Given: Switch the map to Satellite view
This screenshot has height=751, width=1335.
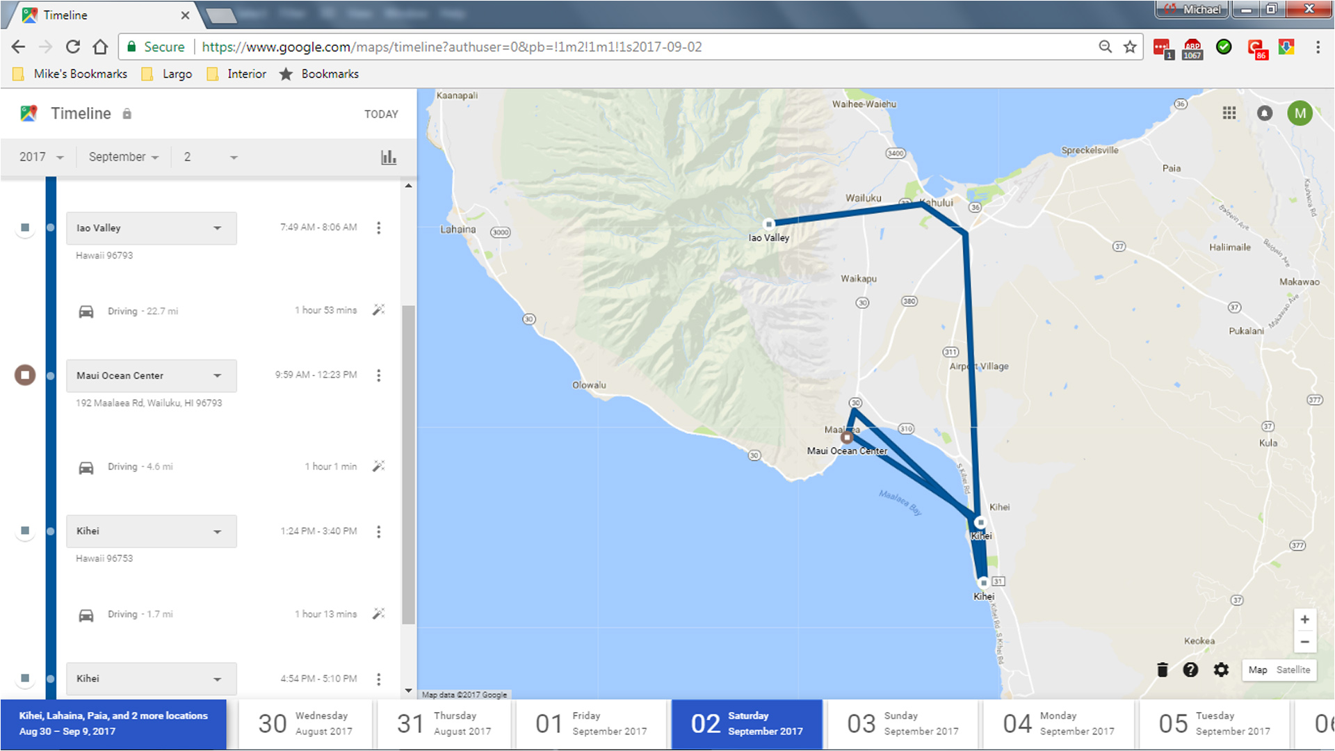Looking at the screenshot, I should 1293,670.
